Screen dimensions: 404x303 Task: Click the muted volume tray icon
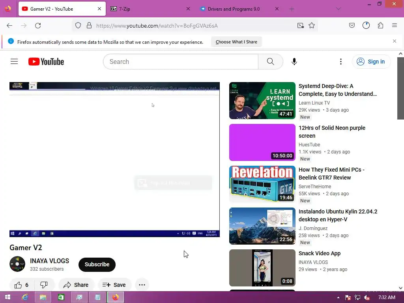(367, 297)
